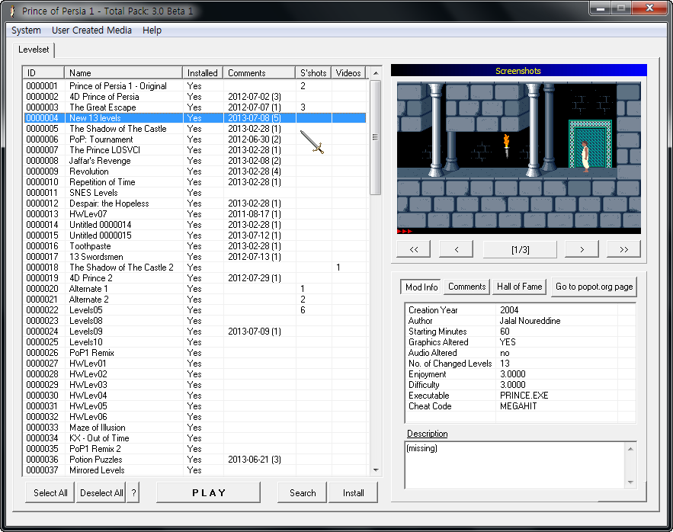The image size is (673, 532).
Task: Click the game screenshot preview image
Action: [519, 158]
